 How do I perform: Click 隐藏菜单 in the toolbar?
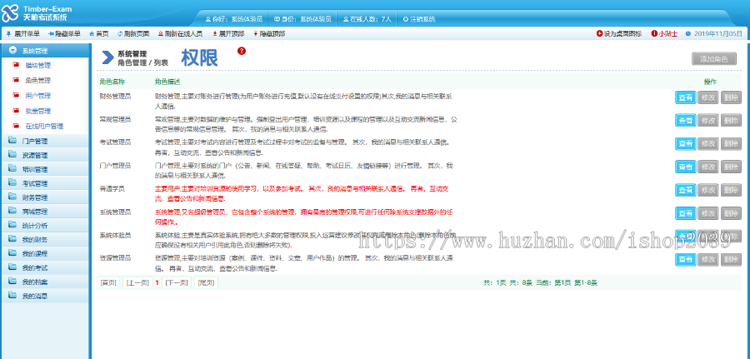(x=64, y=34)
